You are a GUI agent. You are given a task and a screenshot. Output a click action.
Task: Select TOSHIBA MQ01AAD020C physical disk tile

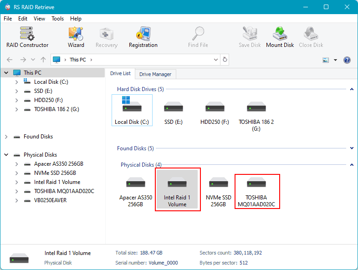click(x=256, y=192)
